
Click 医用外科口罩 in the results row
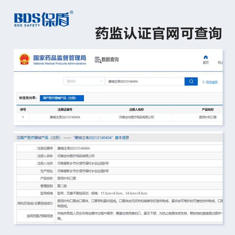[208, 117]
